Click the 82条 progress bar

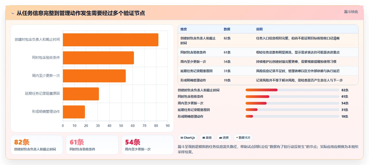[x=292, y=90]
